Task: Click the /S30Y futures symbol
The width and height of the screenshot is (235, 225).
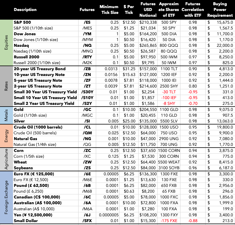Action: [87, 92]
